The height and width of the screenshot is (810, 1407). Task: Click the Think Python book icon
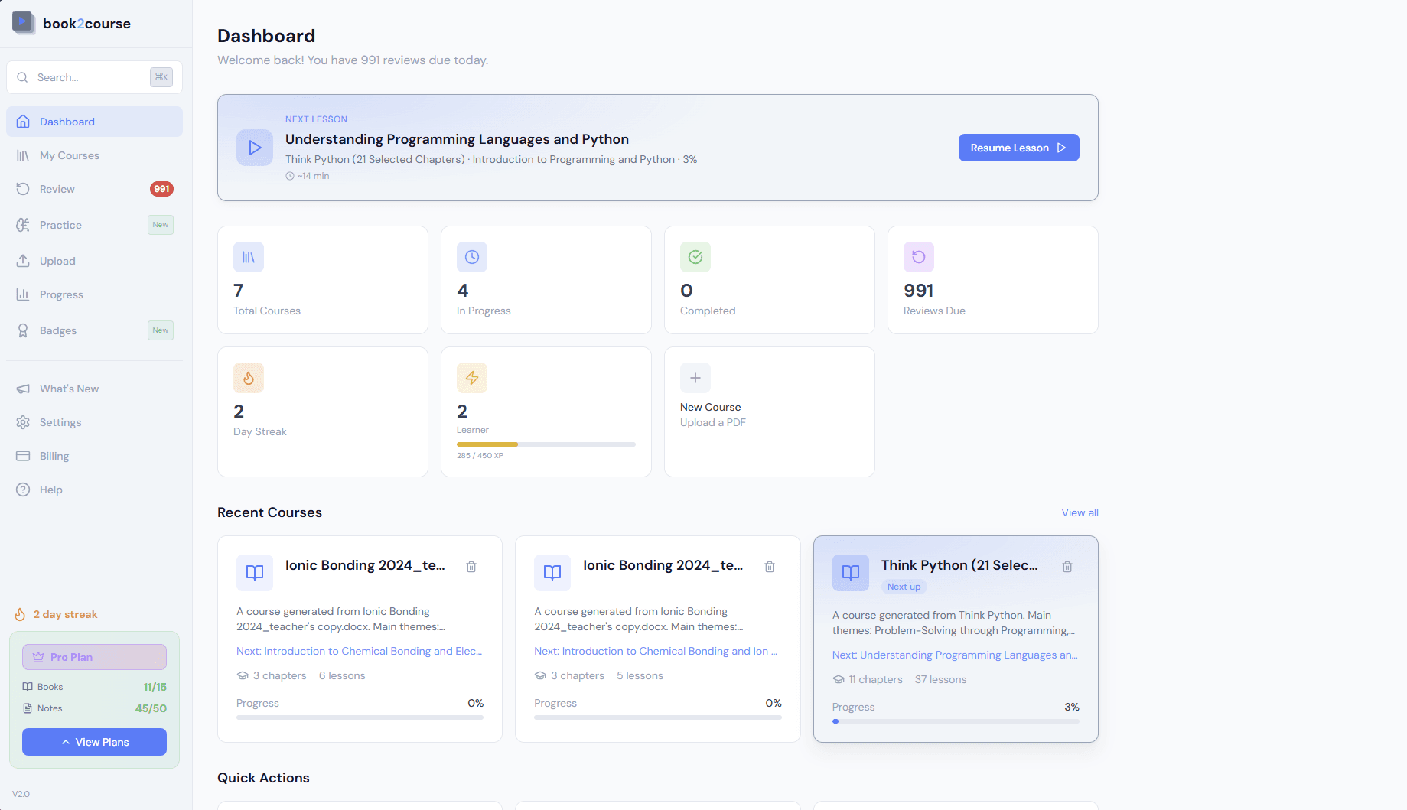pos(850,573)
